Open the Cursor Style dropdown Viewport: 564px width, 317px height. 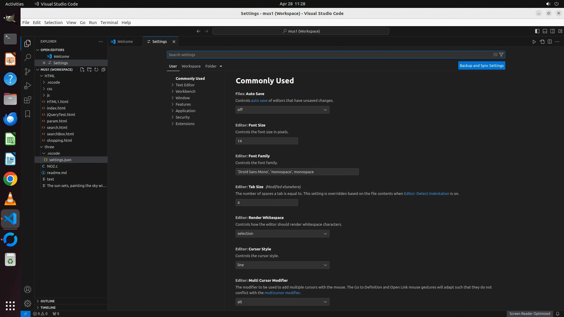pos(282,265)
